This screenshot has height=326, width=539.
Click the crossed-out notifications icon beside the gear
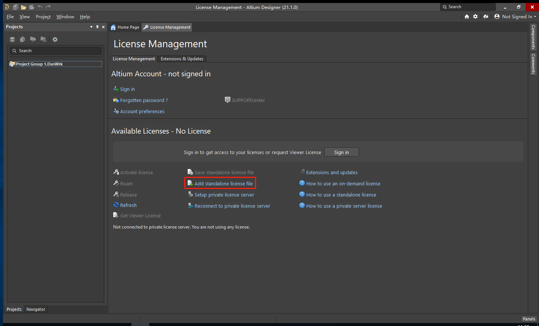coord(486,16)
